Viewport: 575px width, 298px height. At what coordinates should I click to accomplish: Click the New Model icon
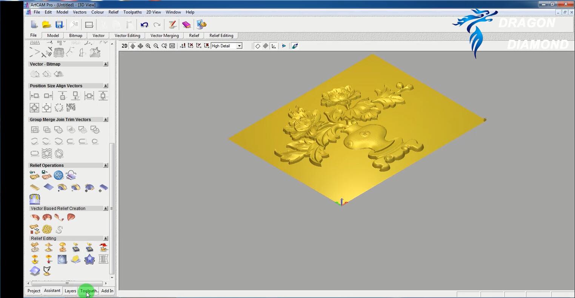click(34, 25)
